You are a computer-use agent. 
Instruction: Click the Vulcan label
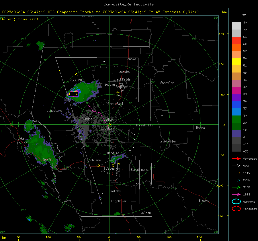146,213
